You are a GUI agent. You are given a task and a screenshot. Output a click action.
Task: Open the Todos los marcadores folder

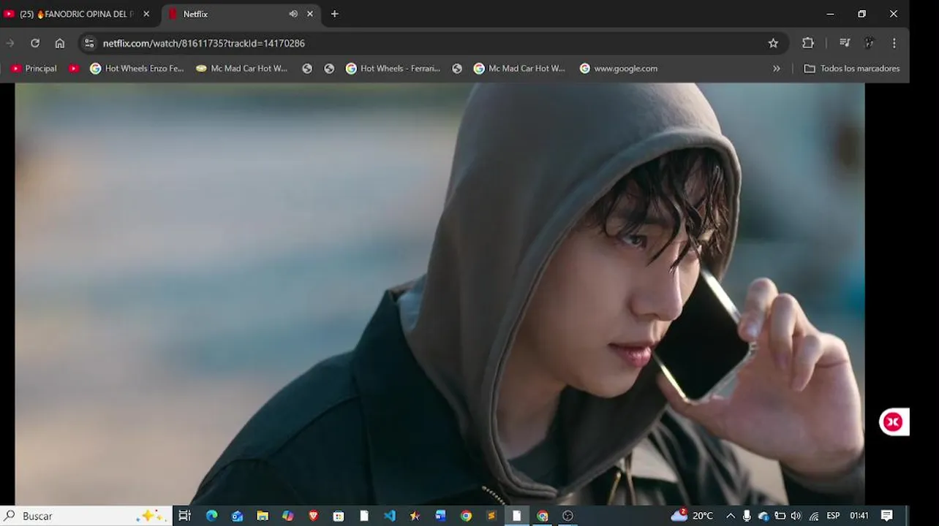[852, 68]
